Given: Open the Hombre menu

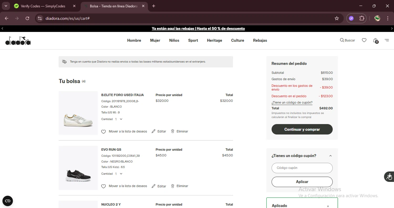Looking at the screenshot, I should coord(134,40).
